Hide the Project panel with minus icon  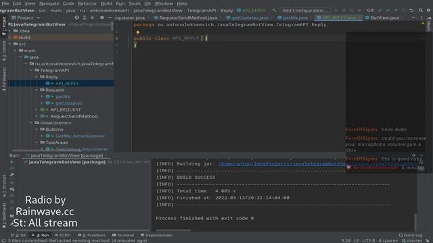click(110, 18)
